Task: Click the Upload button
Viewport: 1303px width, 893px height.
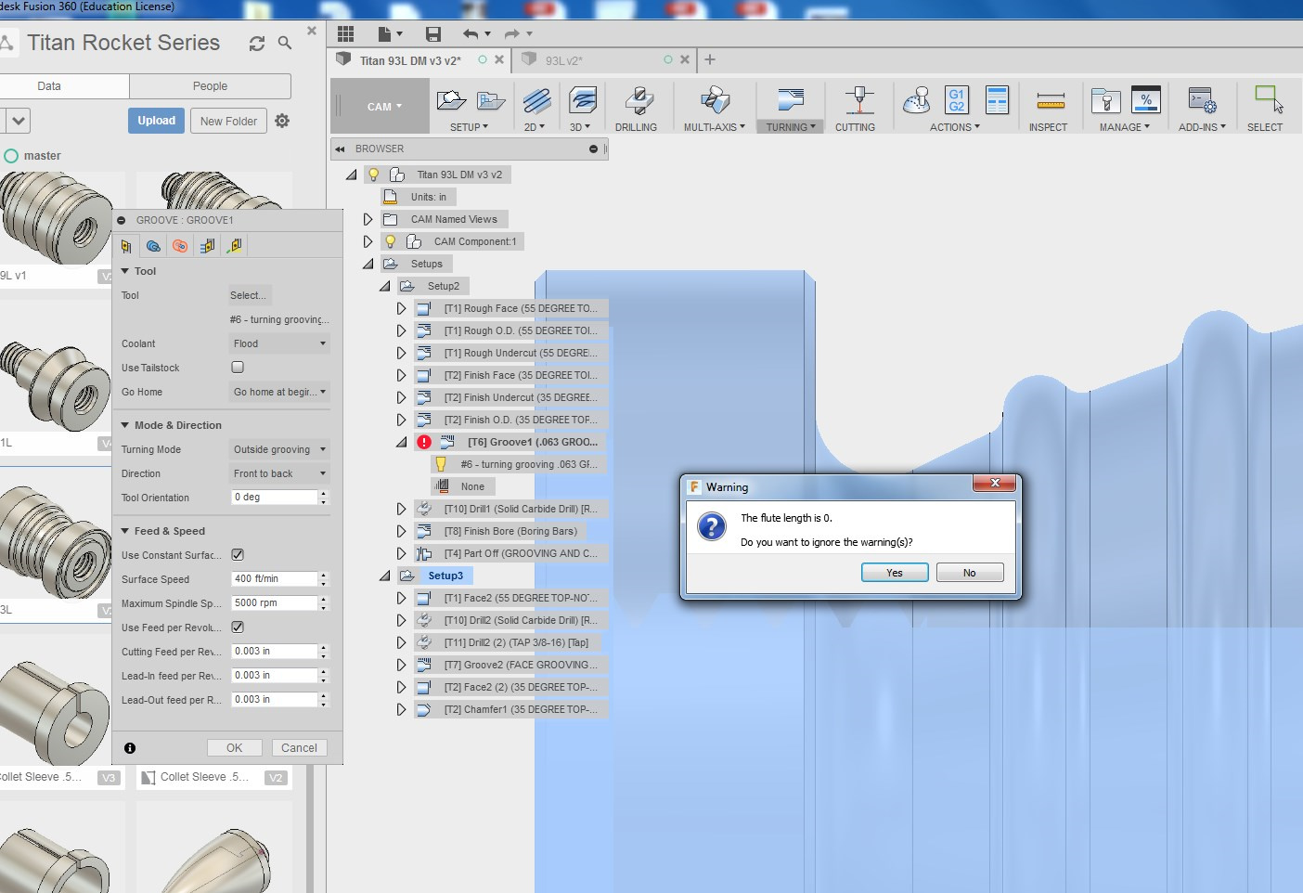Action: click(156, 121)
